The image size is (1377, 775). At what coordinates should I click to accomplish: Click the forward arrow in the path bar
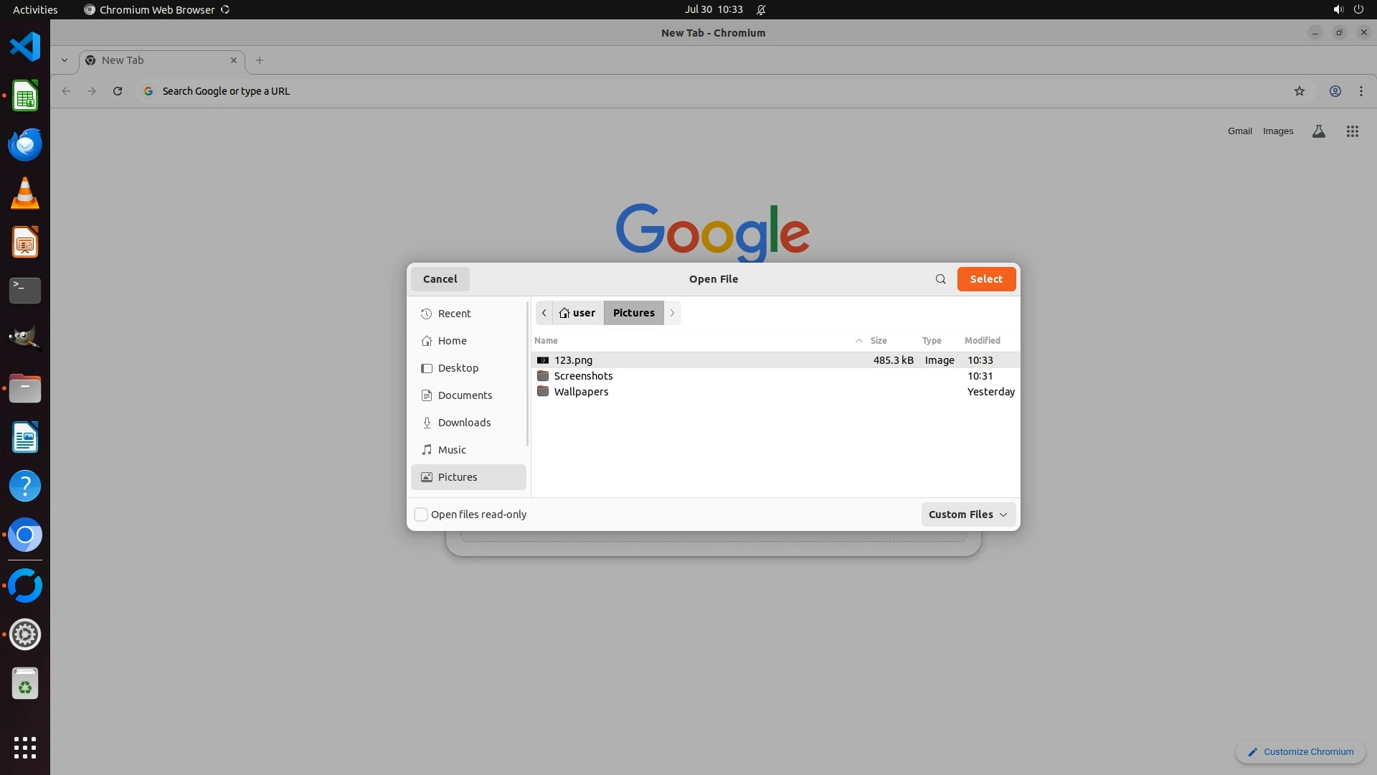(x=672, y=313)
